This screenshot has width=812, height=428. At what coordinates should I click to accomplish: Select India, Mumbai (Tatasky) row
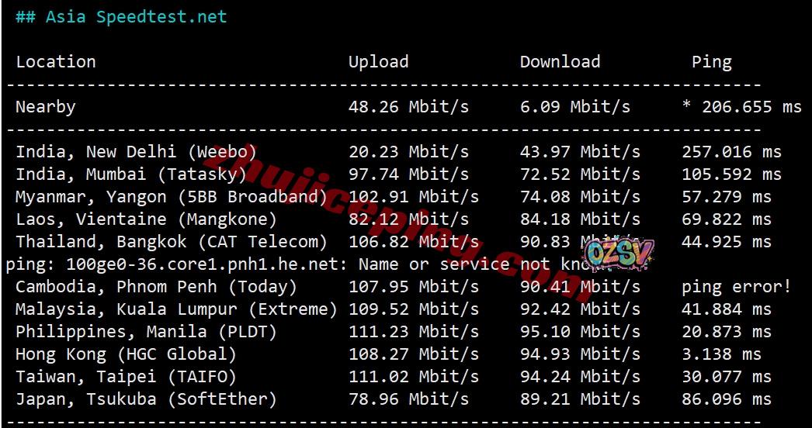coord(131,174)
